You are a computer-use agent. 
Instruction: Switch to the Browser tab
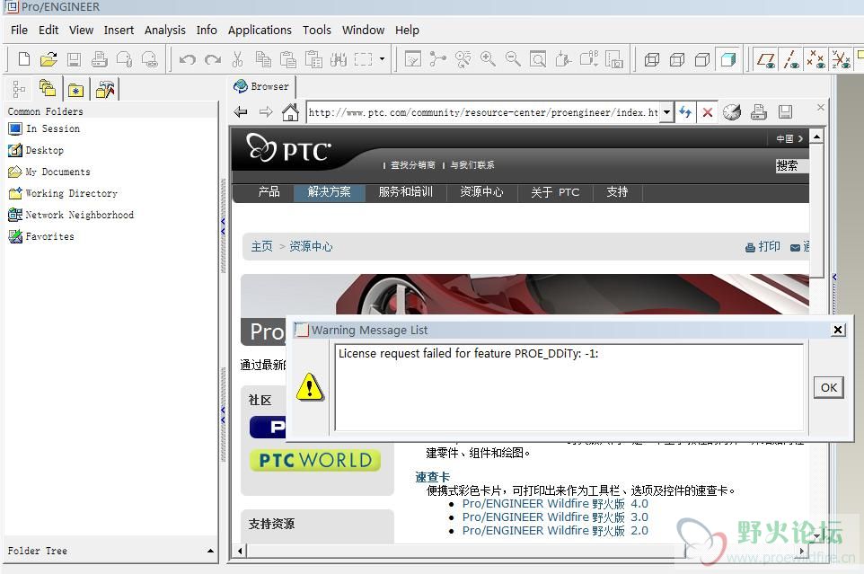pyautogui.click(x=261, y=86)
